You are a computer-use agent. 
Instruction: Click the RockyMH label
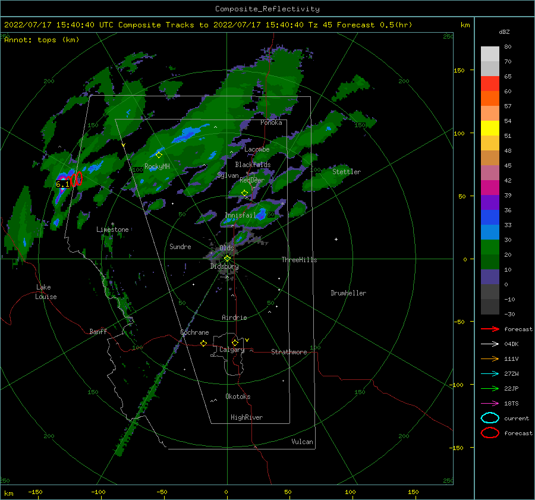[x=157, y=166]
